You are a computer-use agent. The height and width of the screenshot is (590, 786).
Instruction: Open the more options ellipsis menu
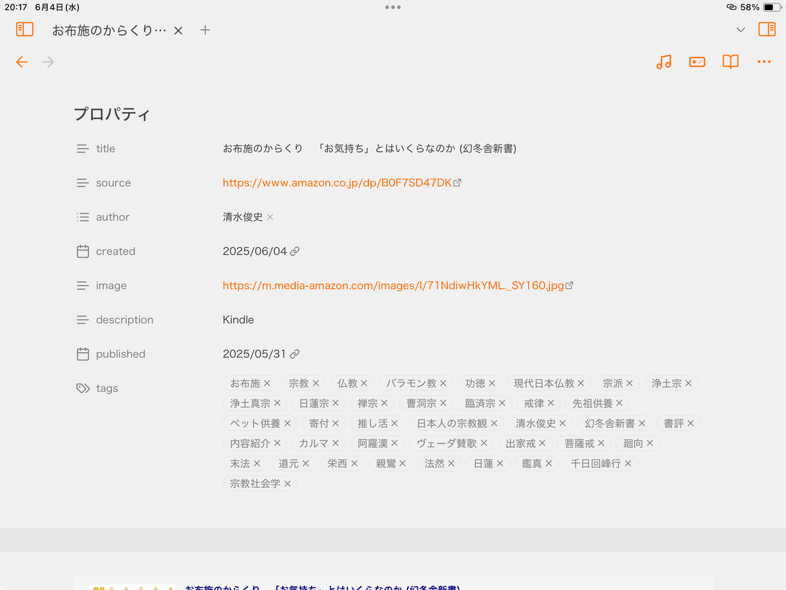pos(764,62)
